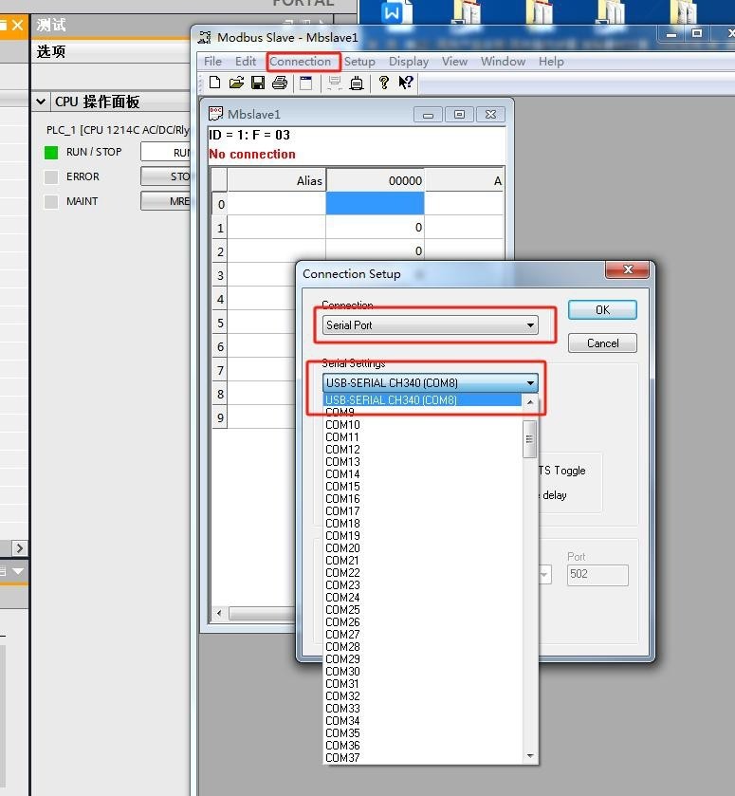Screen dimensions: 735x796
Task: Choose COM33 from the port list
Action: click(x=422, y=708)
